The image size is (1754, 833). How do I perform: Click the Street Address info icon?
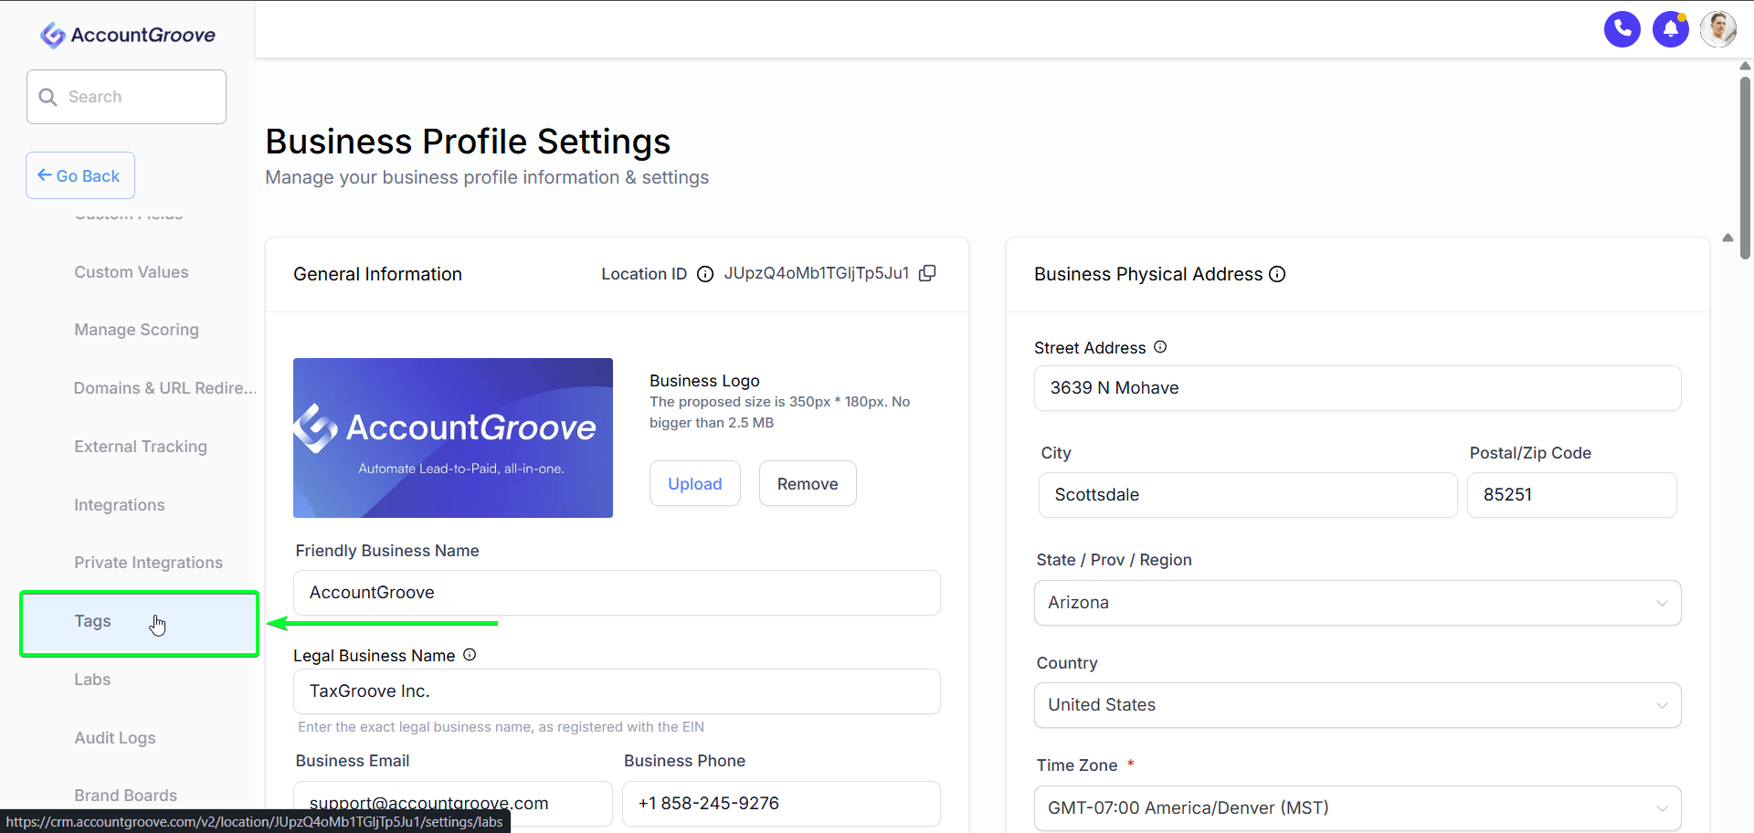[x=1160, y=347]
